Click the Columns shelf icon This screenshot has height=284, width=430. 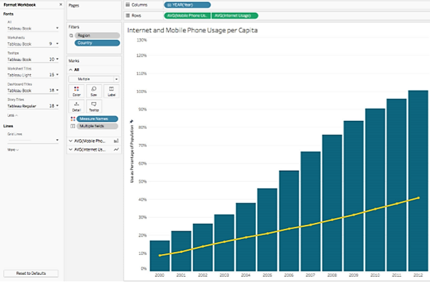click(x=127, y=5)
